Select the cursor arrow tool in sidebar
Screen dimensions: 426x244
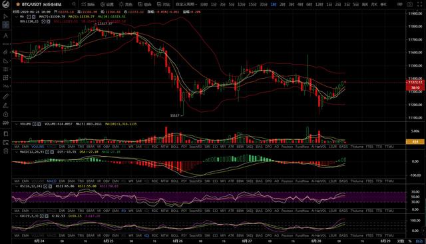click(x=6, y=16)
